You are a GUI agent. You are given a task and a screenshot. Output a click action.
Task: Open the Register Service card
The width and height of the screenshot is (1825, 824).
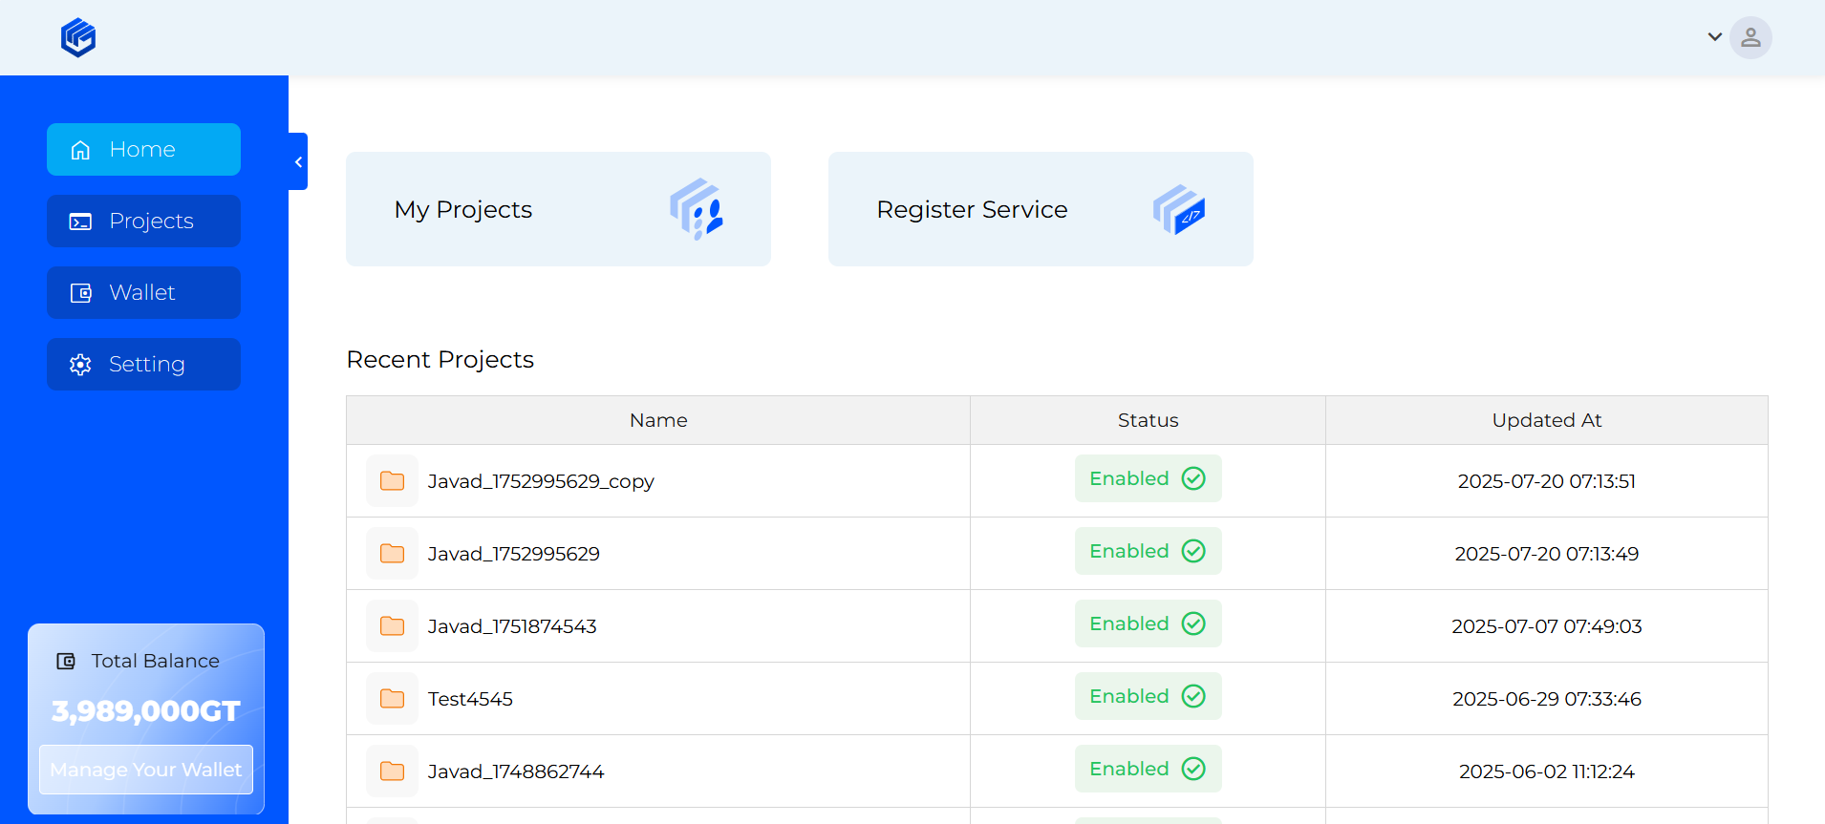(1040, 209)
